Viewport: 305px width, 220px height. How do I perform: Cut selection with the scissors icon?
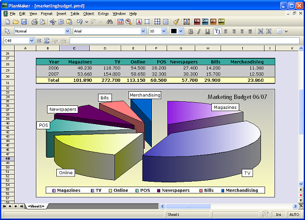(53, 22)
